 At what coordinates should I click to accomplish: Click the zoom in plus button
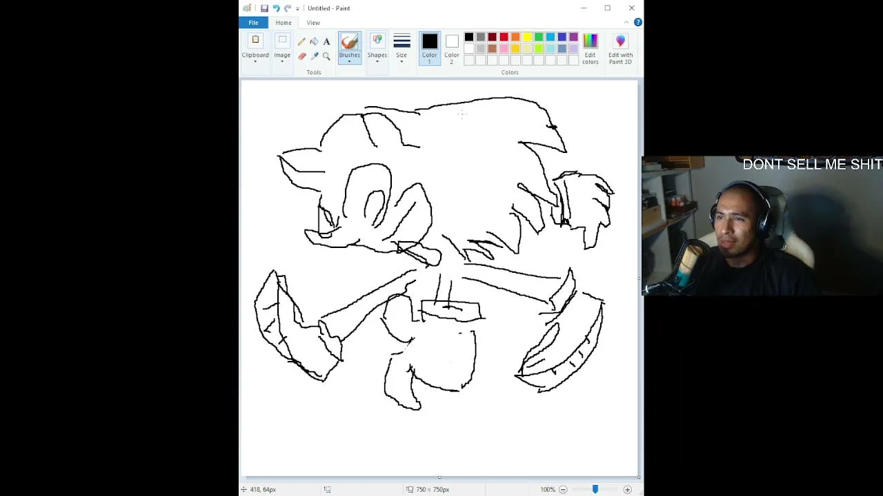pos(627,489)
